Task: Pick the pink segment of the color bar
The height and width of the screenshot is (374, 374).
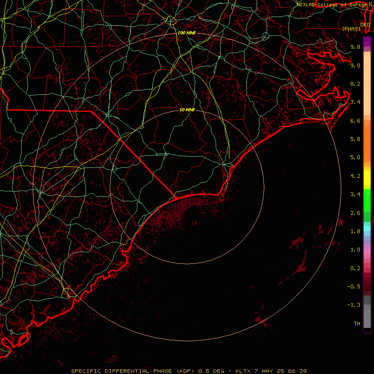Action: pyautogui.click(x=367, y=252)
